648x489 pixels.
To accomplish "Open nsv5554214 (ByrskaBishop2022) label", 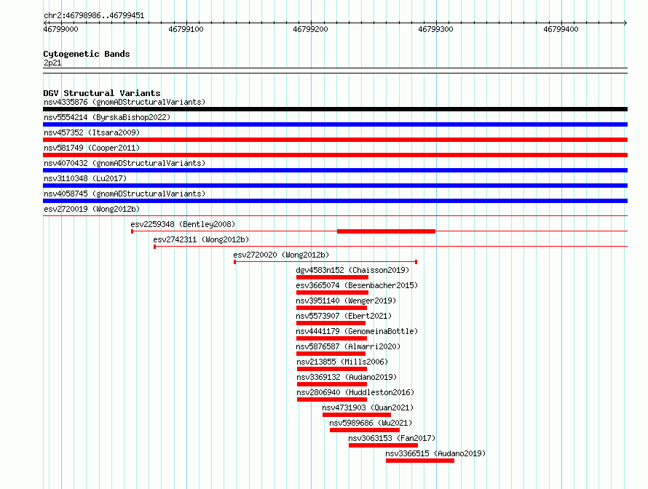I will (107, 117).
